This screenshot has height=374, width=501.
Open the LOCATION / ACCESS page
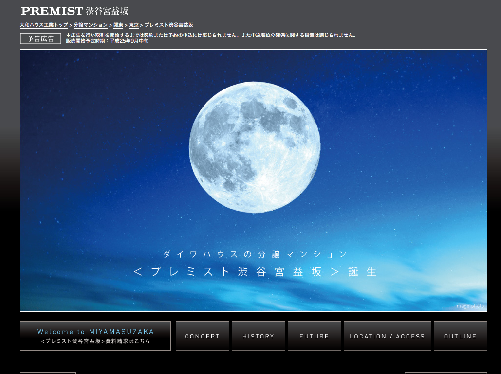[x=387, y=336]
